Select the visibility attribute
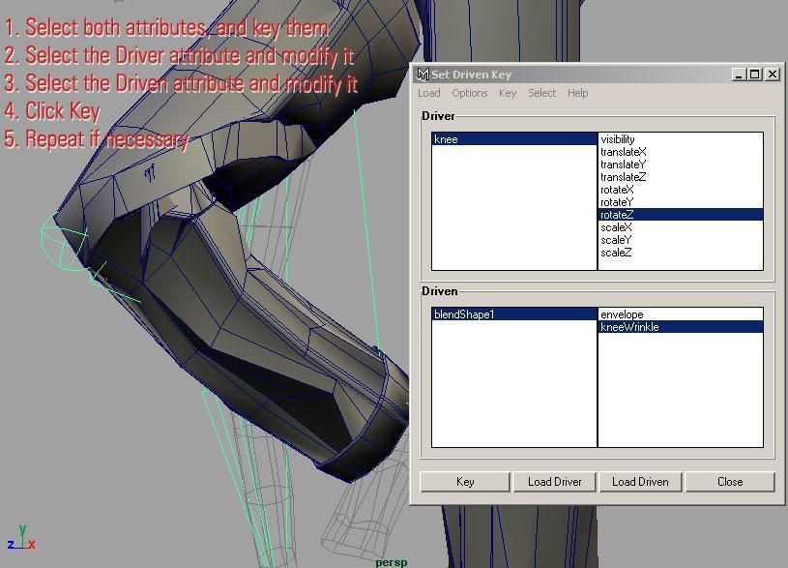Image resolution: width=788 pixels, height=568 pixels. pyautogui.click(x=681, y=139)
